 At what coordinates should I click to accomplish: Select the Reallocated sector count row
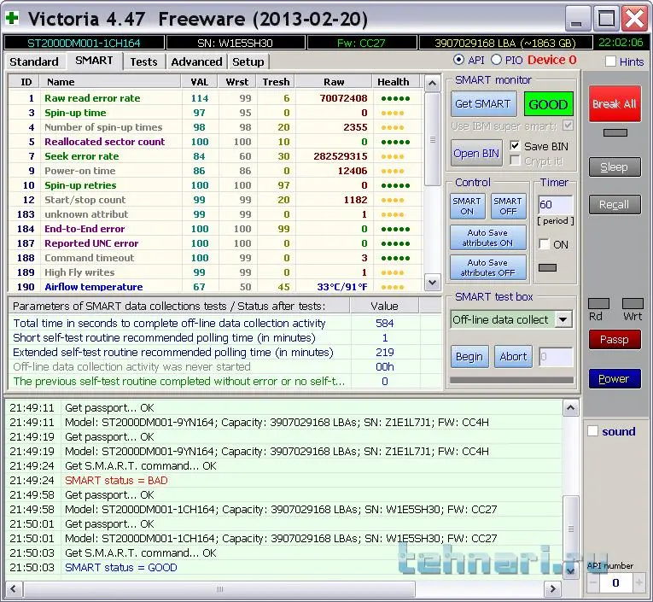215,142
